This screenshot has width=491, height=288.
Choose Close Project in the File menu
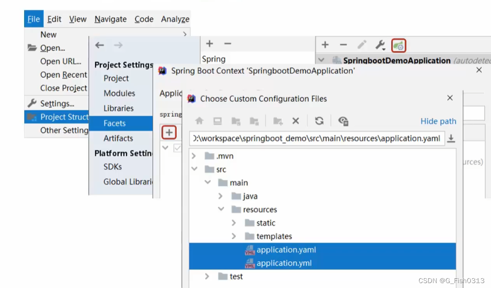[63, 88]
